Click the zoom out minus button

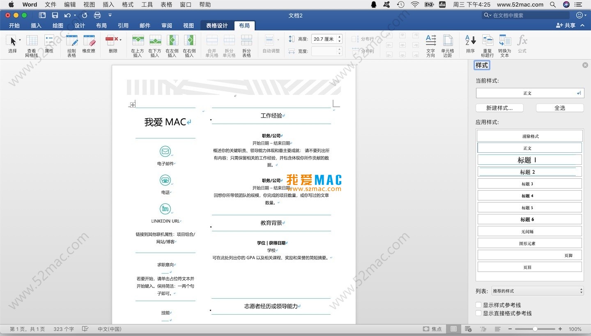point(510,329)
